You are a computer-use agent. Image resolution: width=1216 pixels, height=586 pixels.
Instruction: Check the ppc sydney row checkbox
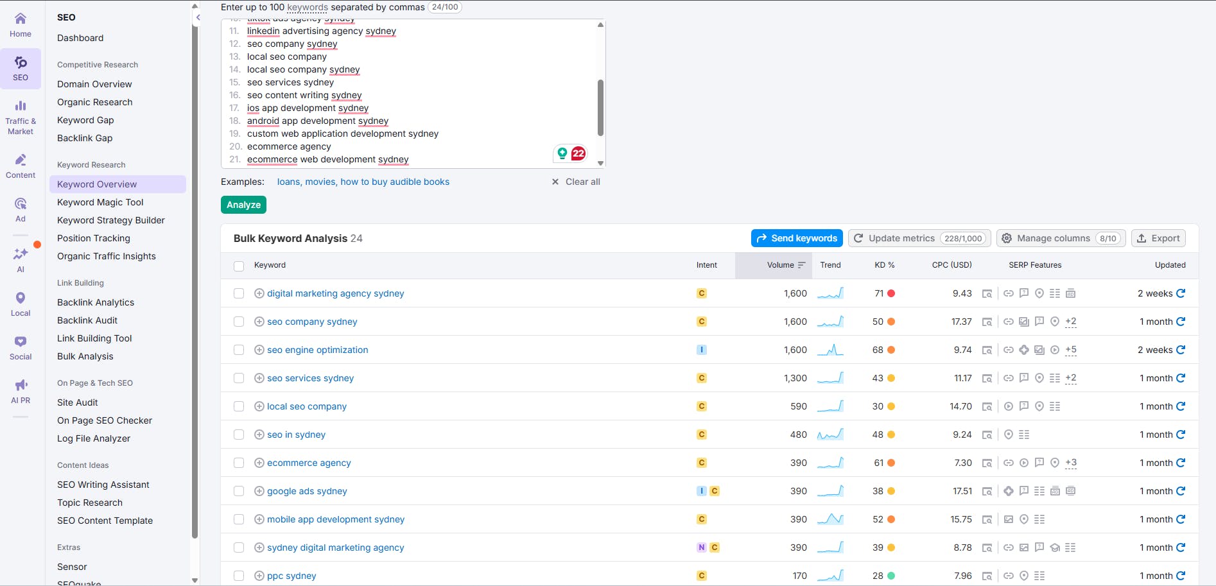239,576
